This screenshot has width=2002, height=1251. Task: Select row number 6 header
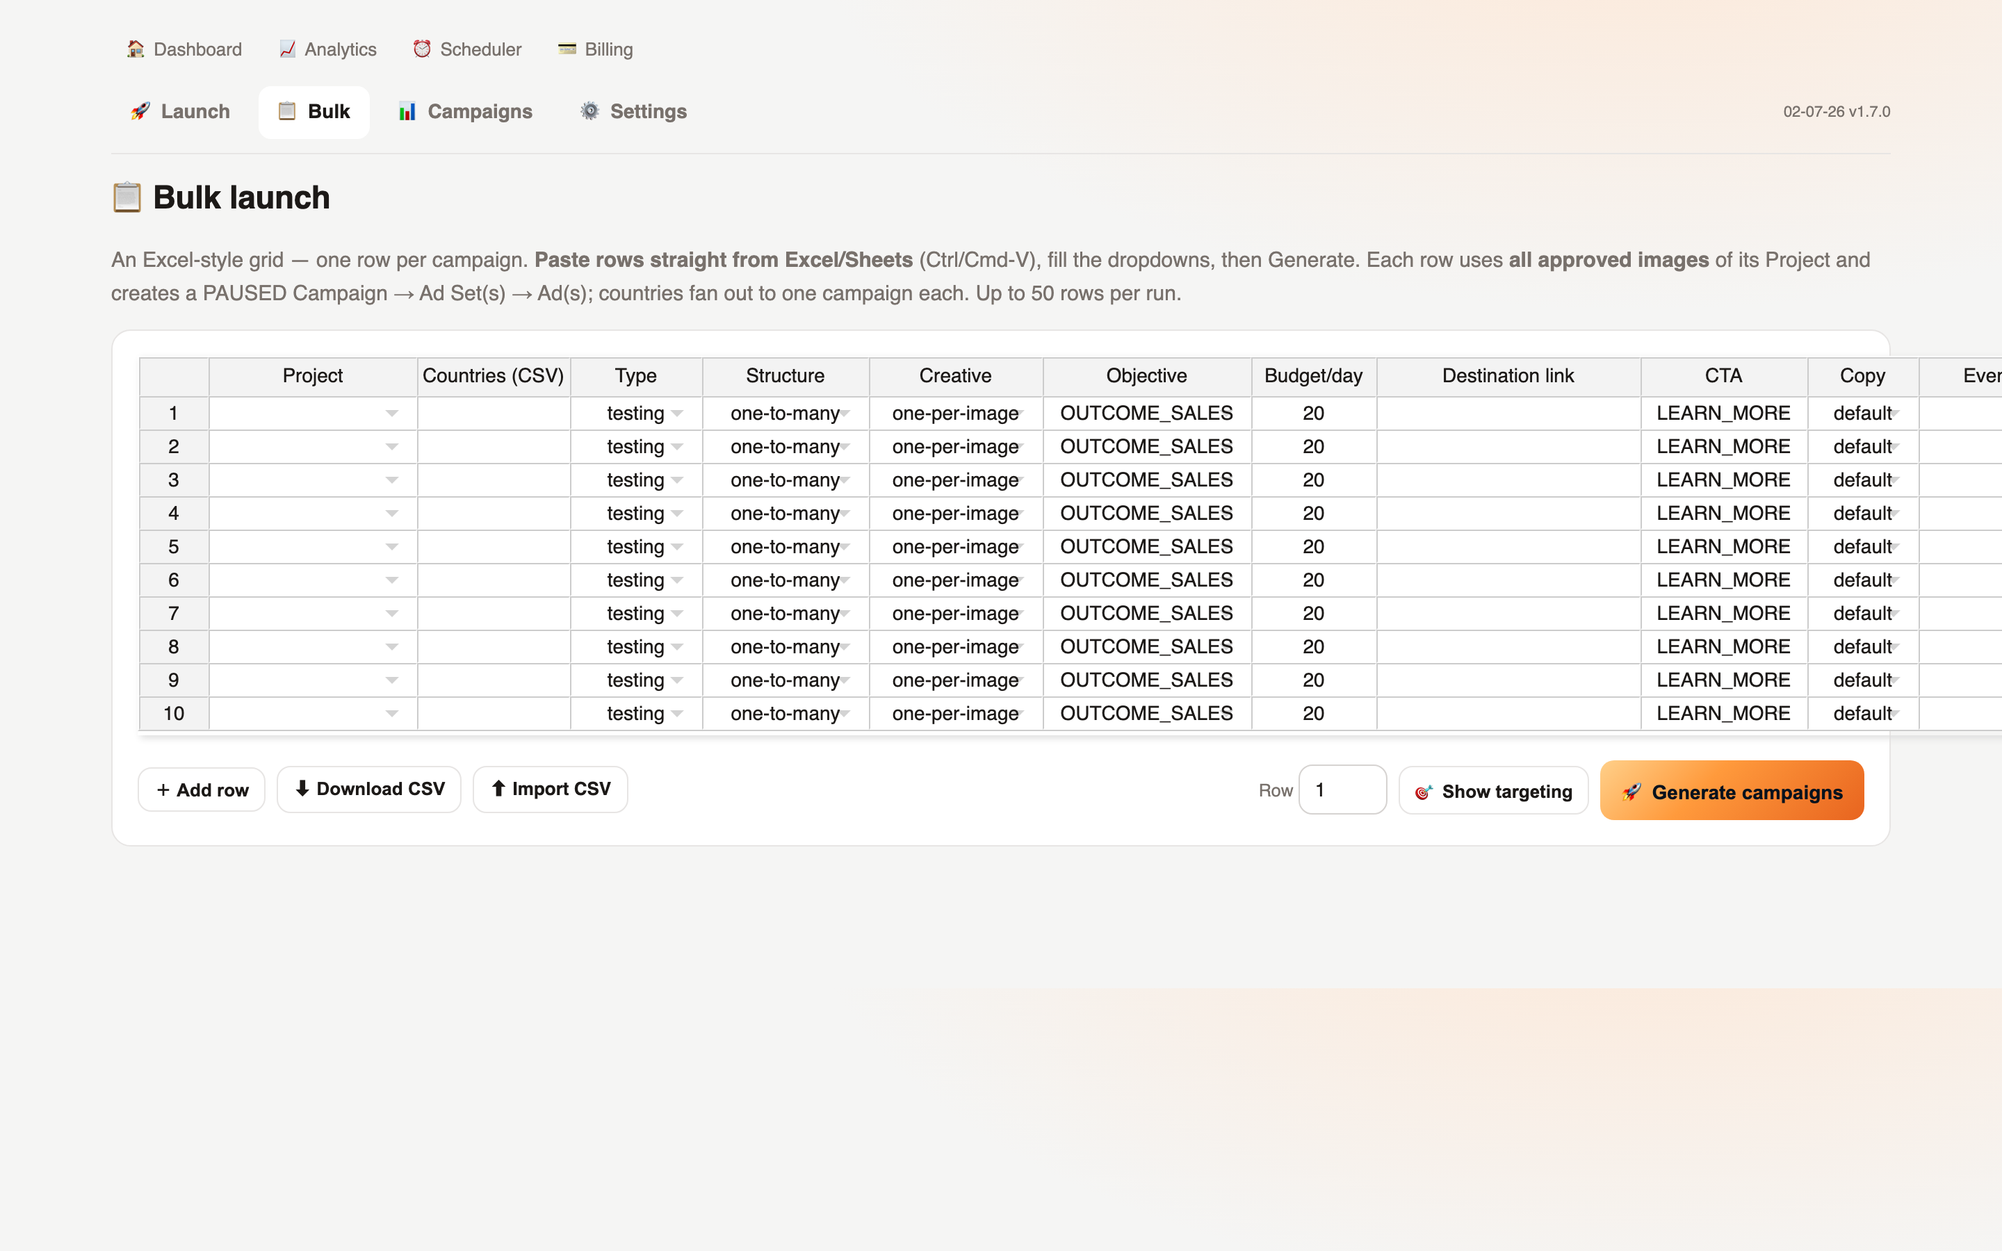174,580
